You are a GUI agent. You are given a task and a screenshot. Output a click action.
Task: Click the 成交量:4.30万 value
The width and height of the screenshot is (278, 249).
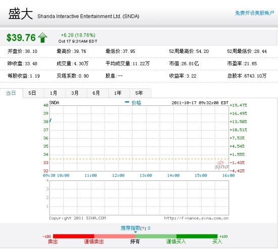tap(72, 64)
